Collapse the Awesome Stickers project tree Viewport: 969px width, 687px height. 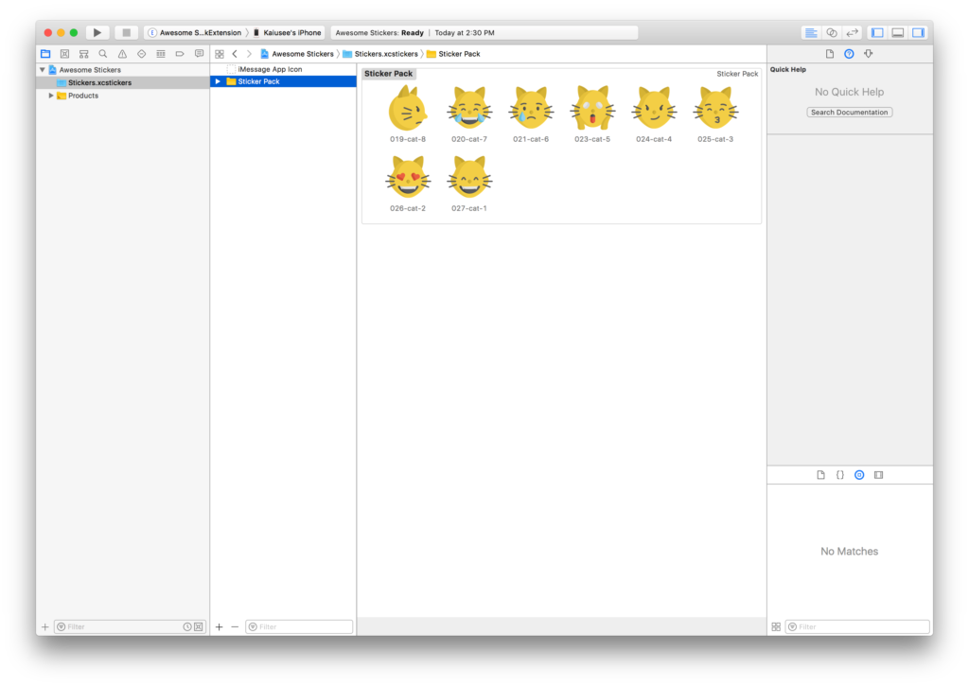point(42,70)
